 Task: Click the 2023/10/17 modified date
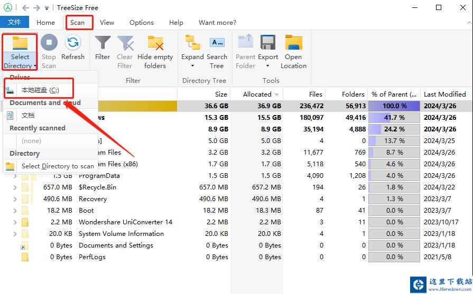(441, 222)
